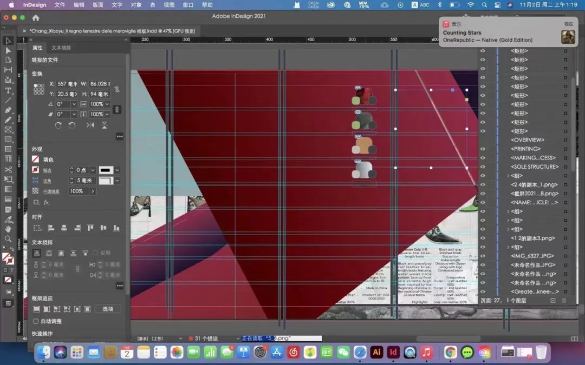Open the stroke weight dropdown

click(x=93, y=170)
